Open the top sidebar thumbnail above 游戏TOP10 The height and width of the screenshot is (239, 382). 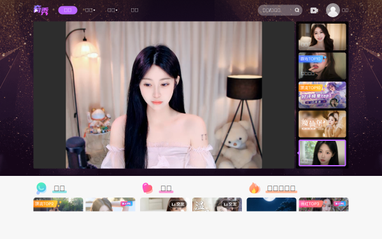(322, 37)
